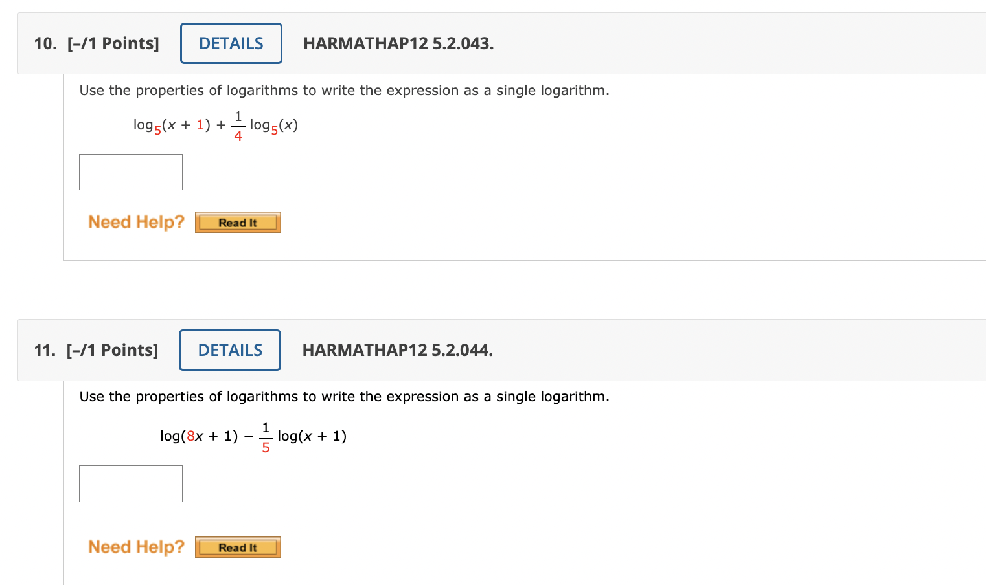Click the question 11 points indicator
Image resolution: width=986 pixels, height=585 pixels.
(x=111, y=350)
